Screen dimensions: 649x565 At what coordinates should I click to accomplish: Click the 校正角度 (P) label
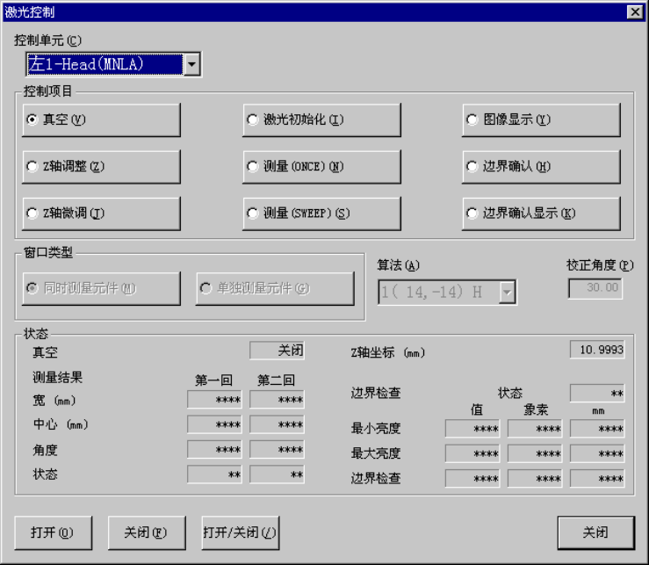(x=600, y=265)
